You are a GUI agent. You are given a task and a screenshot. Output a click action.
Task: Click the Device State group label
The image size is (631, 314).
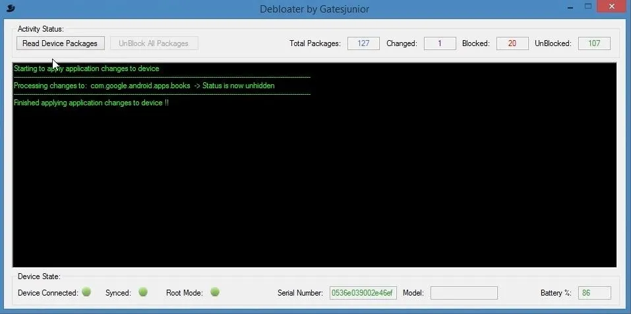click(x=39, y=276)
